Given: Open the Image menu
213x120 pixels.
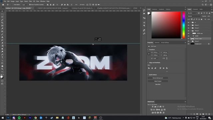Looking at the screenshot, I should [x=13, y=1].
